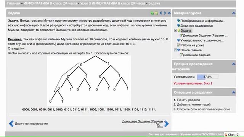Click the big left arrow for Двоичное кодирование

(x=11, y=124)
